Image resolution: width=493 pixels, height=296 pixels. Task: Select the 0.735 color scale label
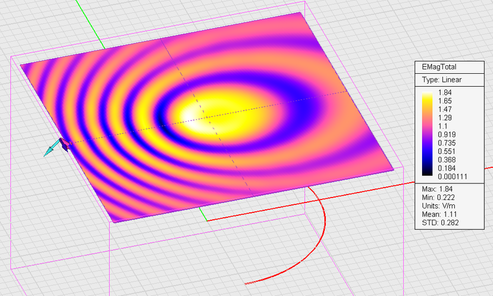point(446,143)
